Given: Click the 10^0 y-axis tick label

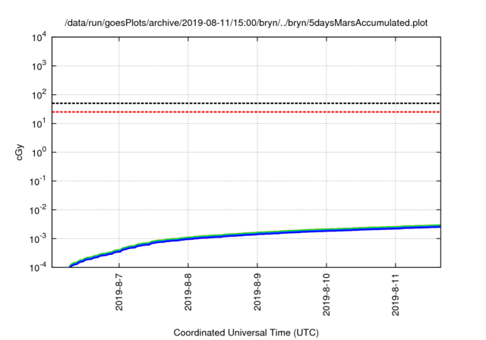Looking at the screenshot, I should [x=39, y=153].
